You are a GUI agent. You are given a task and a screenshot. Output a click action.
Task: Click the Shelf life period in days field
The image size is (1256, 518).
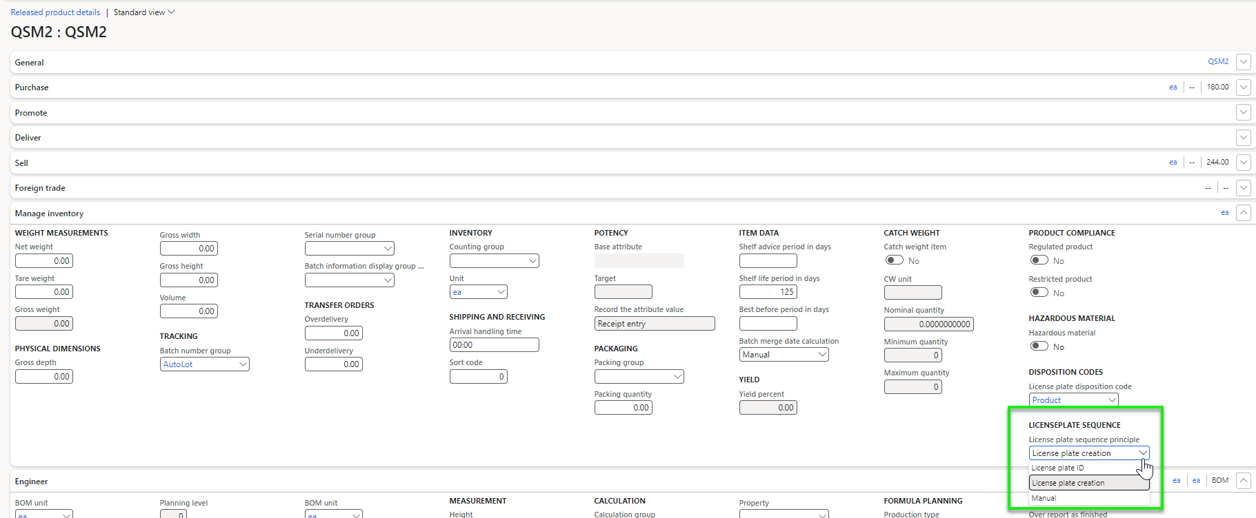pos(768,292)
